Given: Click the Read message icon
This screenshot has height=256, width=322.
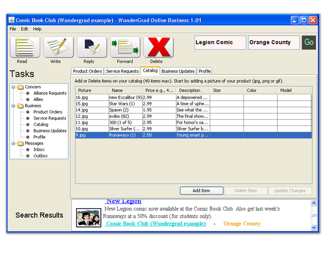Looking at the screenshot, I should [25, 47].
